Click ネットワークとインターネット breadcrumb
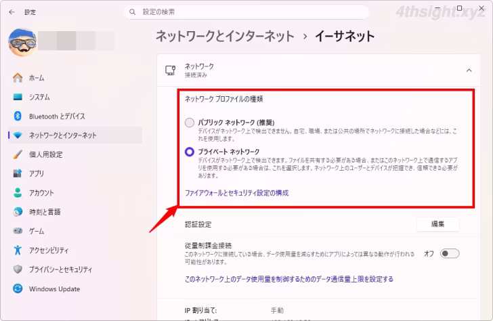 [x=225, y=36]
